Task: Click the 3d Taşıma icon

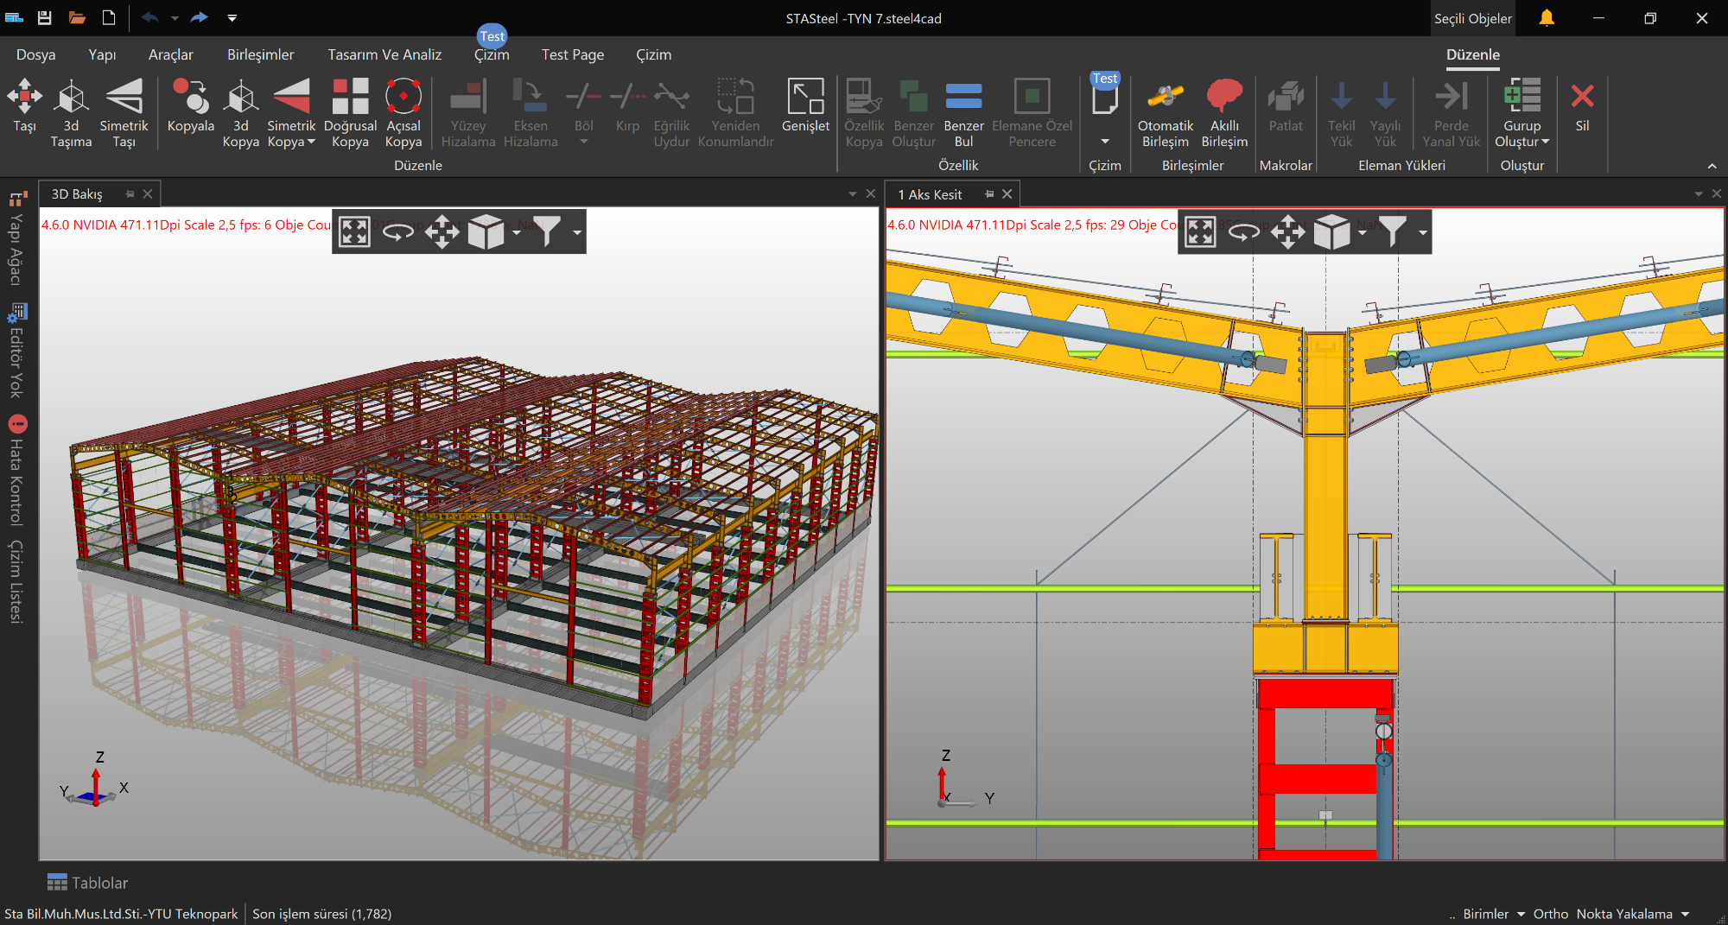Action: [x=71, y=97]
